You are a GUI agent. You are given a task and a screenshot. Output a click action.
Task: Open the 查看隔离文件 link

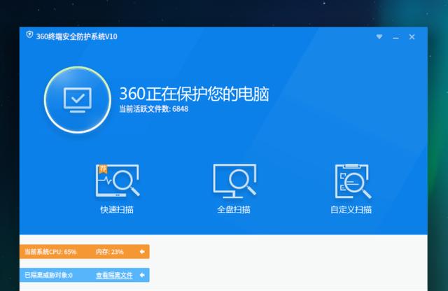pos(114,276)
